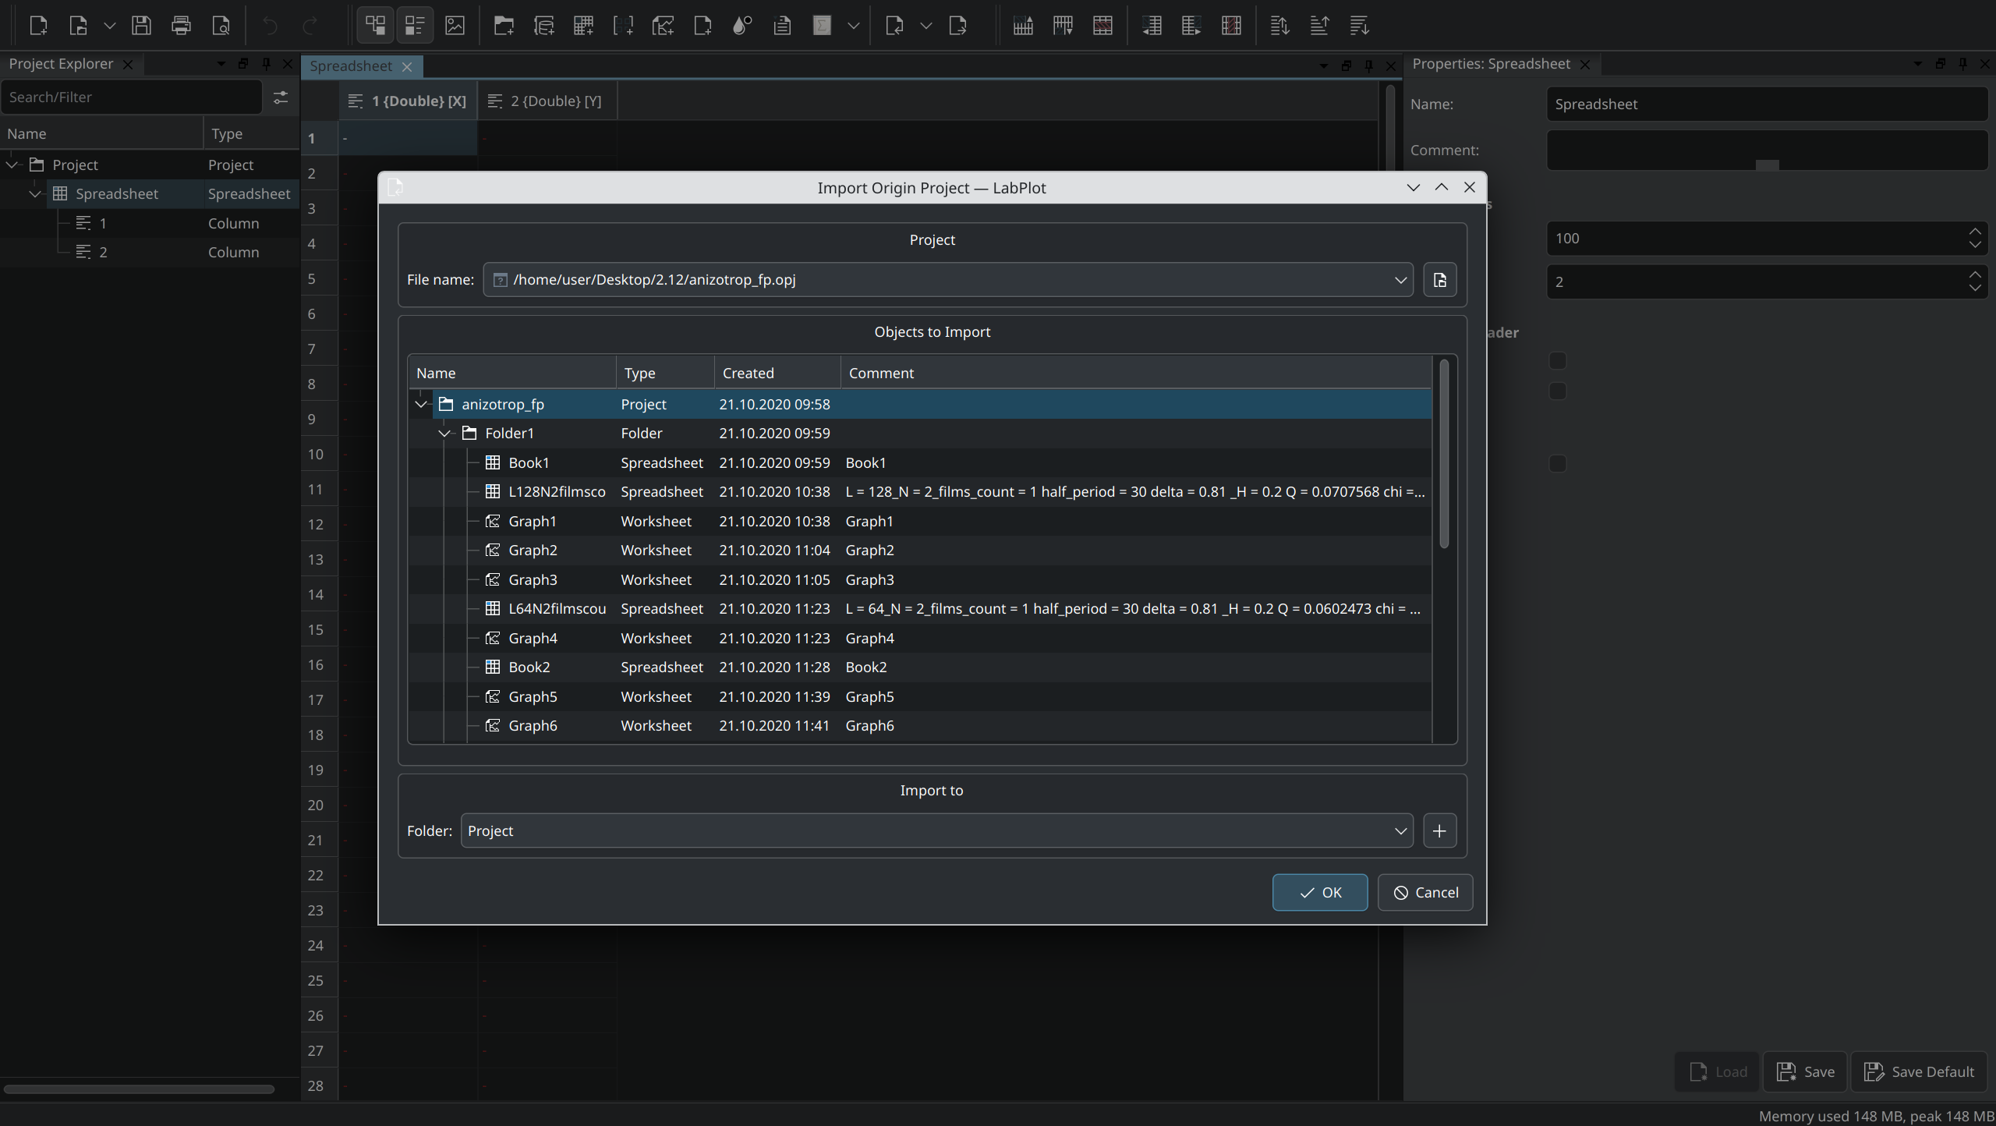Screen dimensions: 1996x1126
Task: Click the add new worksheet icon
Action: point(663,26)
